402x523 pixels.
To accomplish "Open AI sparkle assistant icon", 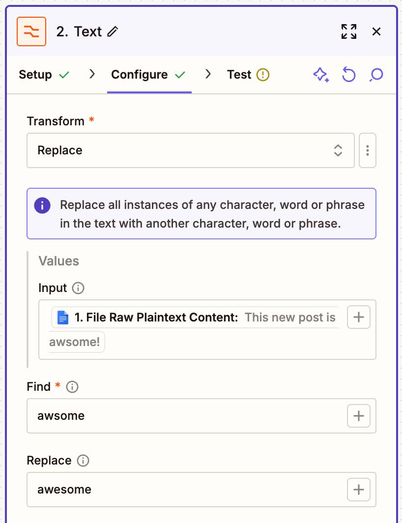I will click(x=321, y=75).
